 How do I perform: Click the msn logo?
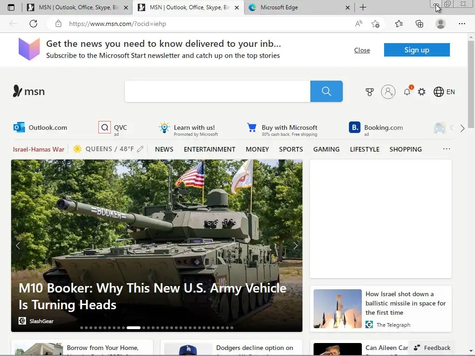29,91
